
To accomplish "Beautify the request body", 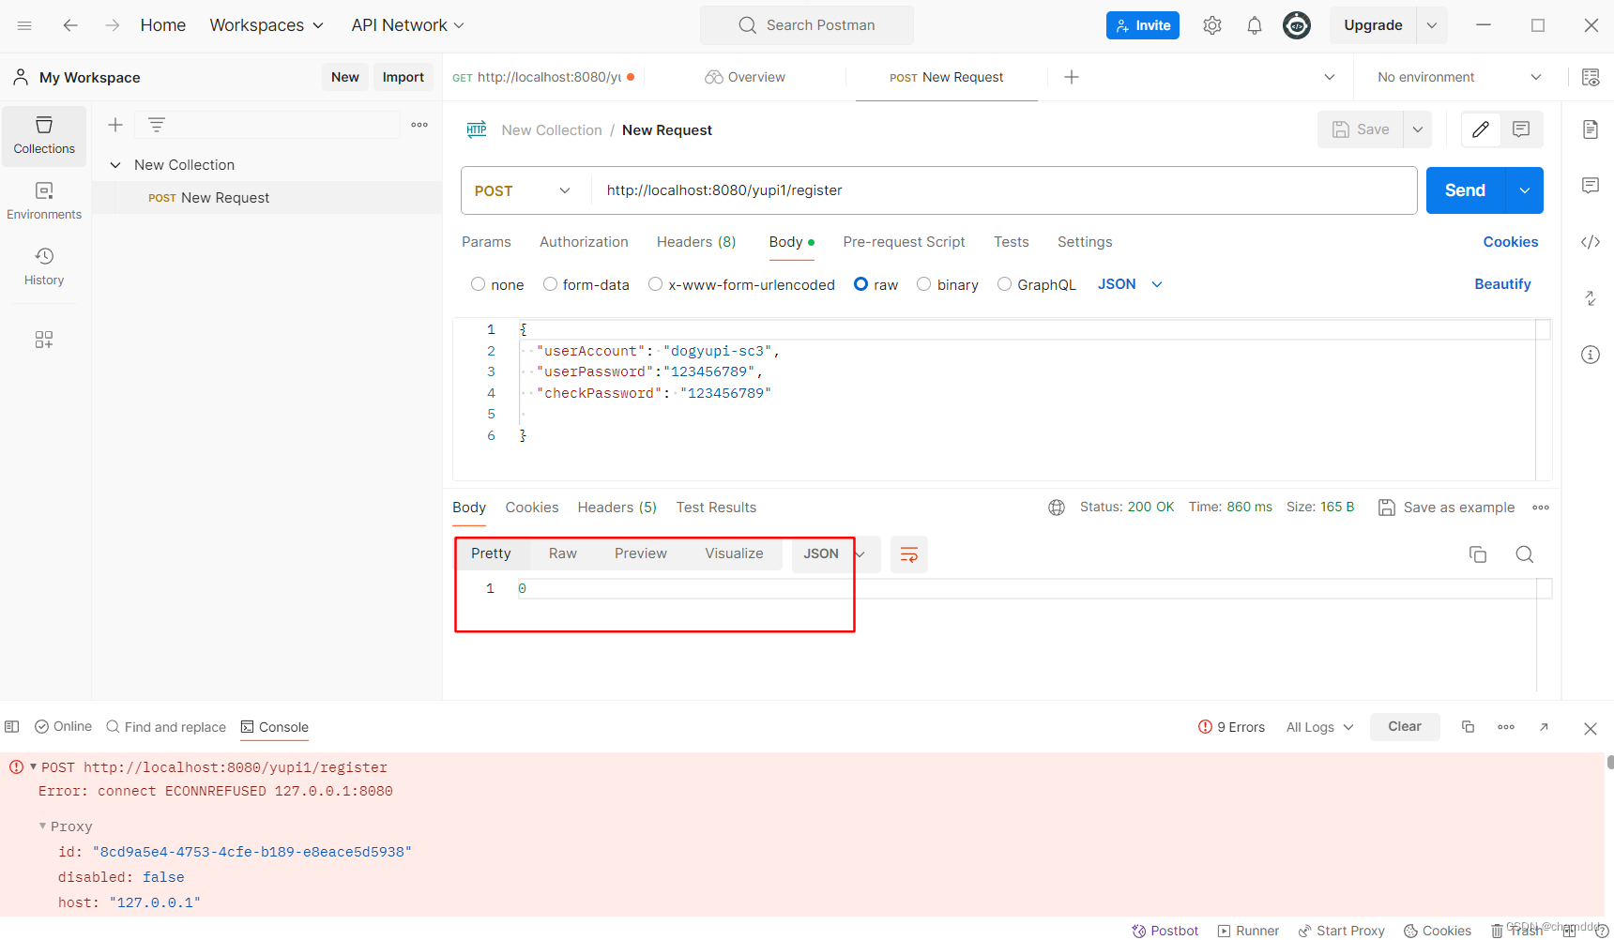I will click(x=1502, y=284).
